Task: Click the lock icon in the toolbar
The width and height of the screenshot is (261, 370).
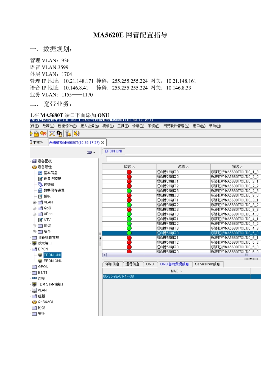Action: click(x=36, y=134)
